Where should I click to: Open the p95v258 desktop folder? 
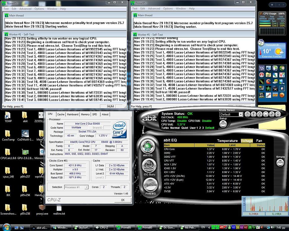coord(25,209)
